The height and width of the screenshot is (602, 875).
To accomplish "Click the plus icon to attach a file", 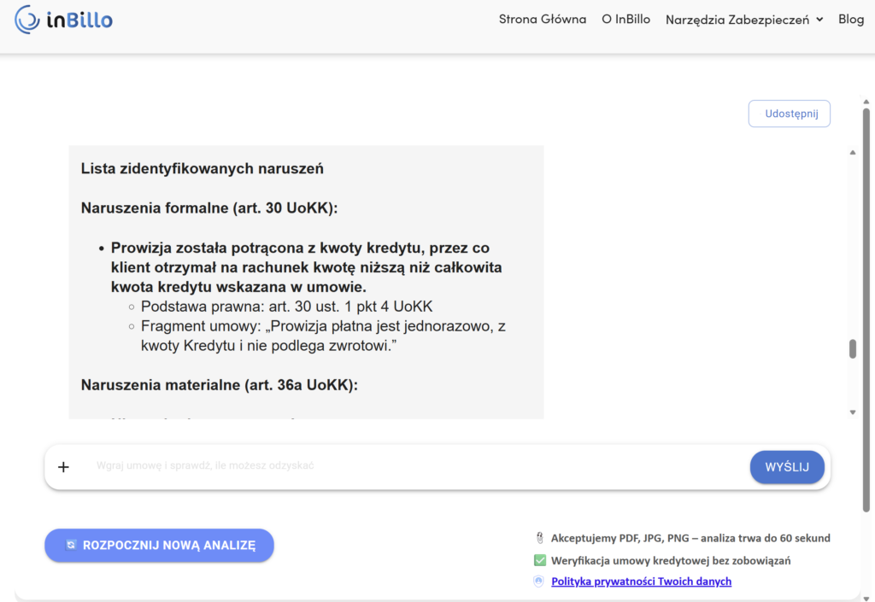I will 63,467.
